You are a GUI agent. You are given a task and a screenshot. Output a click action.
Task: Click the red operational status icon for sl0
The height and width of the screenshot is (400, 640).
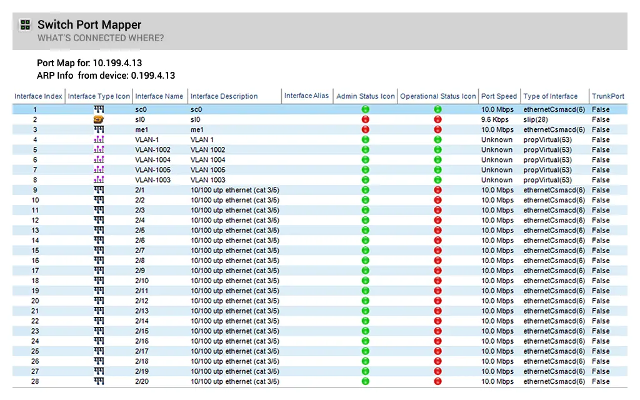438,119
